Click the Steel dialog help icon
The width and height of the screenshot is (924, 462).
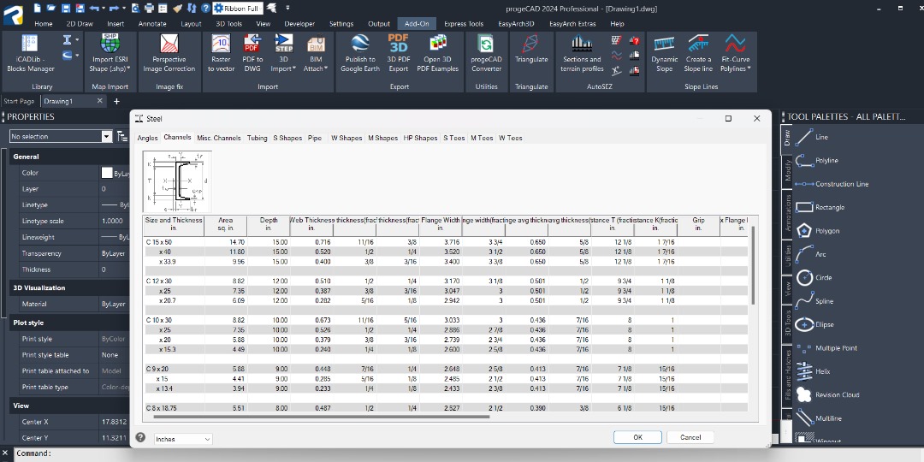(x=140, y=438)
